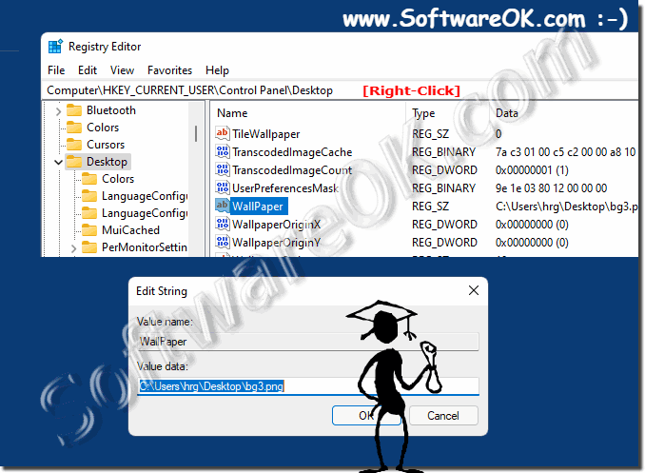Open the File menu
Viewport: 645px width, 473px height.
(x=56, y=70)
